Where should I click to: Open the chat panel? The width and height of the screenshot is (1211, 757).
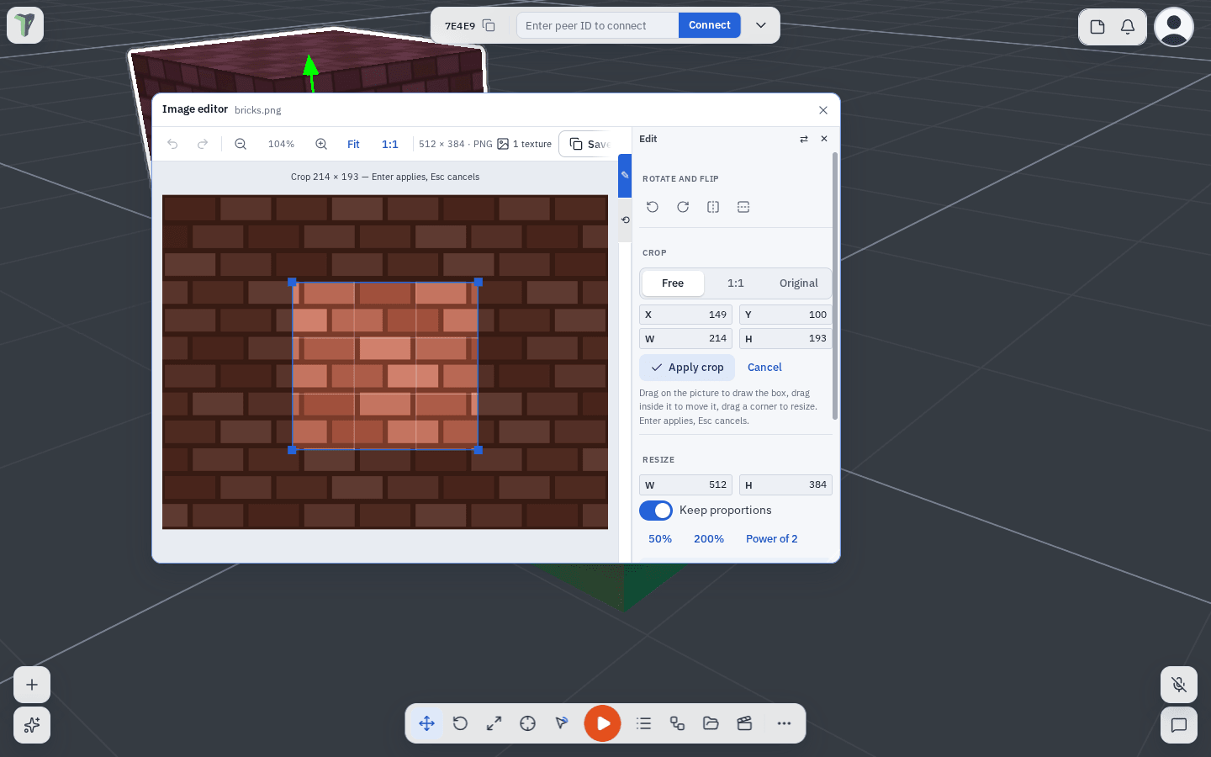[x=1179, y=725]
